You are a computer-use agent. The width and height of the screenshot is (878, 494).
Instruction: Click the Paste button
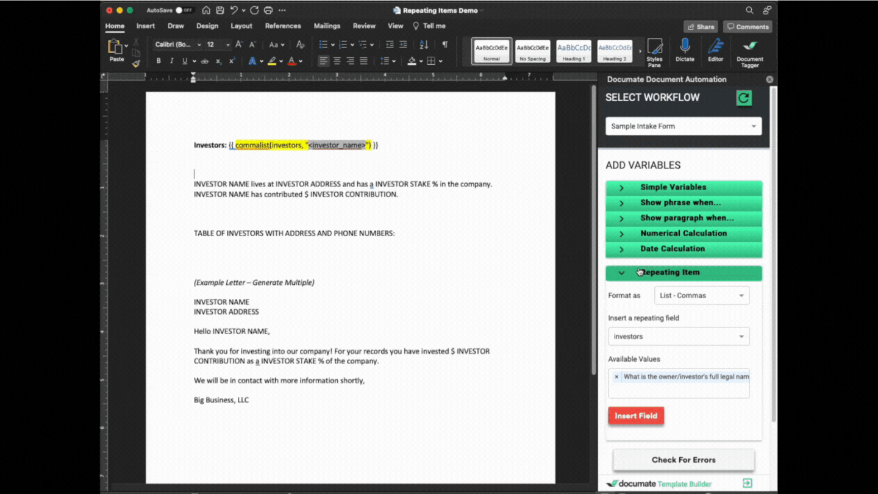coord(116,50)
